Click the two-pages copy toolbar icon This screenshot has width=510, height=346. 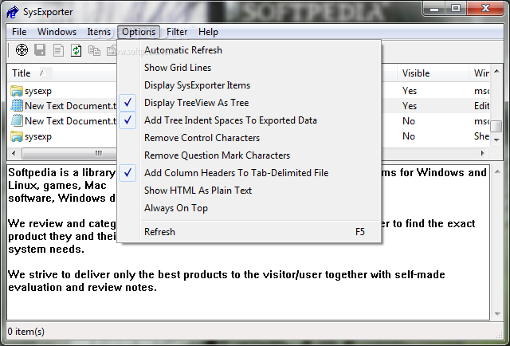tap(94, 50)
